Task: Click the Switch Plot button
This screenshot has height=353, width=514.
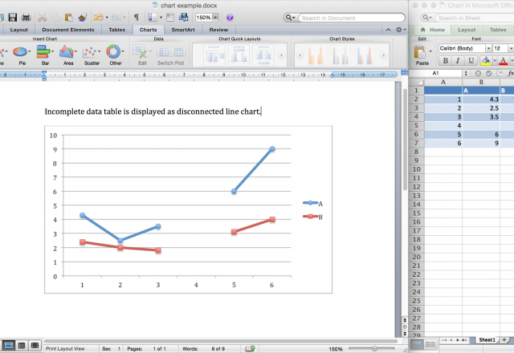Action: click(169, 54)
